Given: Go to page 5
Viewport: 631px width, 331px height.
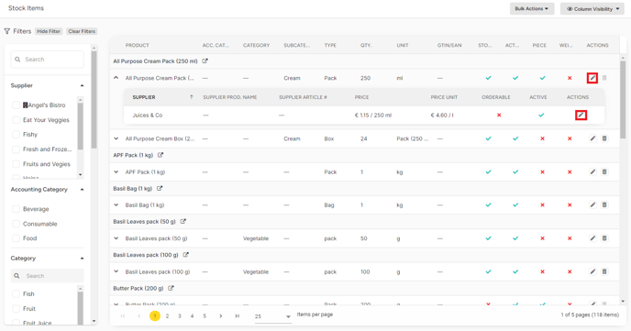Looking at the screenshot, I should [205, 316].
